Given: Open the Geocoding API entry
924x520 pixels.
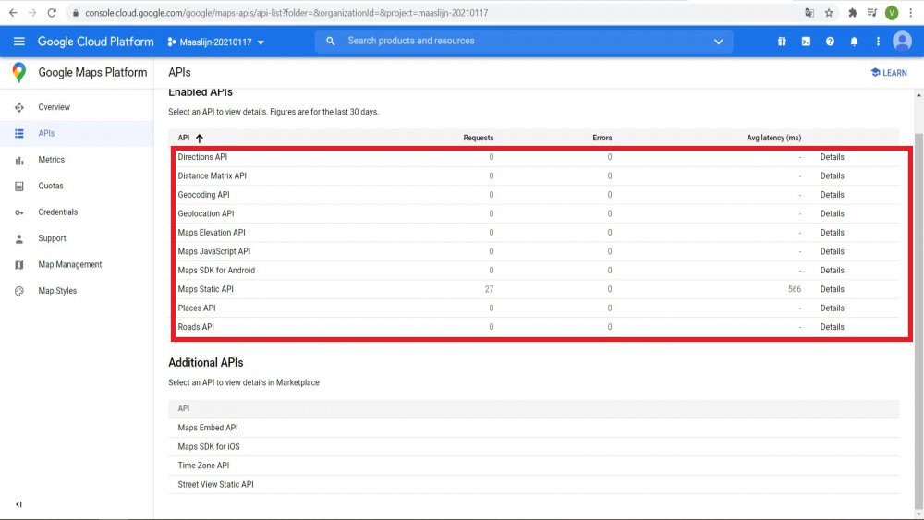Looking at the screenshot, I should point(203,195).
